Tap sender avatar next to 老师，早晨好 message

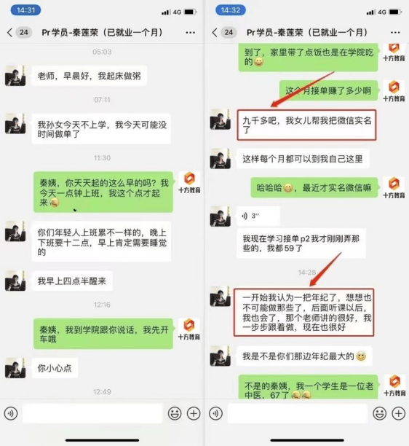(x=15, y=76)
